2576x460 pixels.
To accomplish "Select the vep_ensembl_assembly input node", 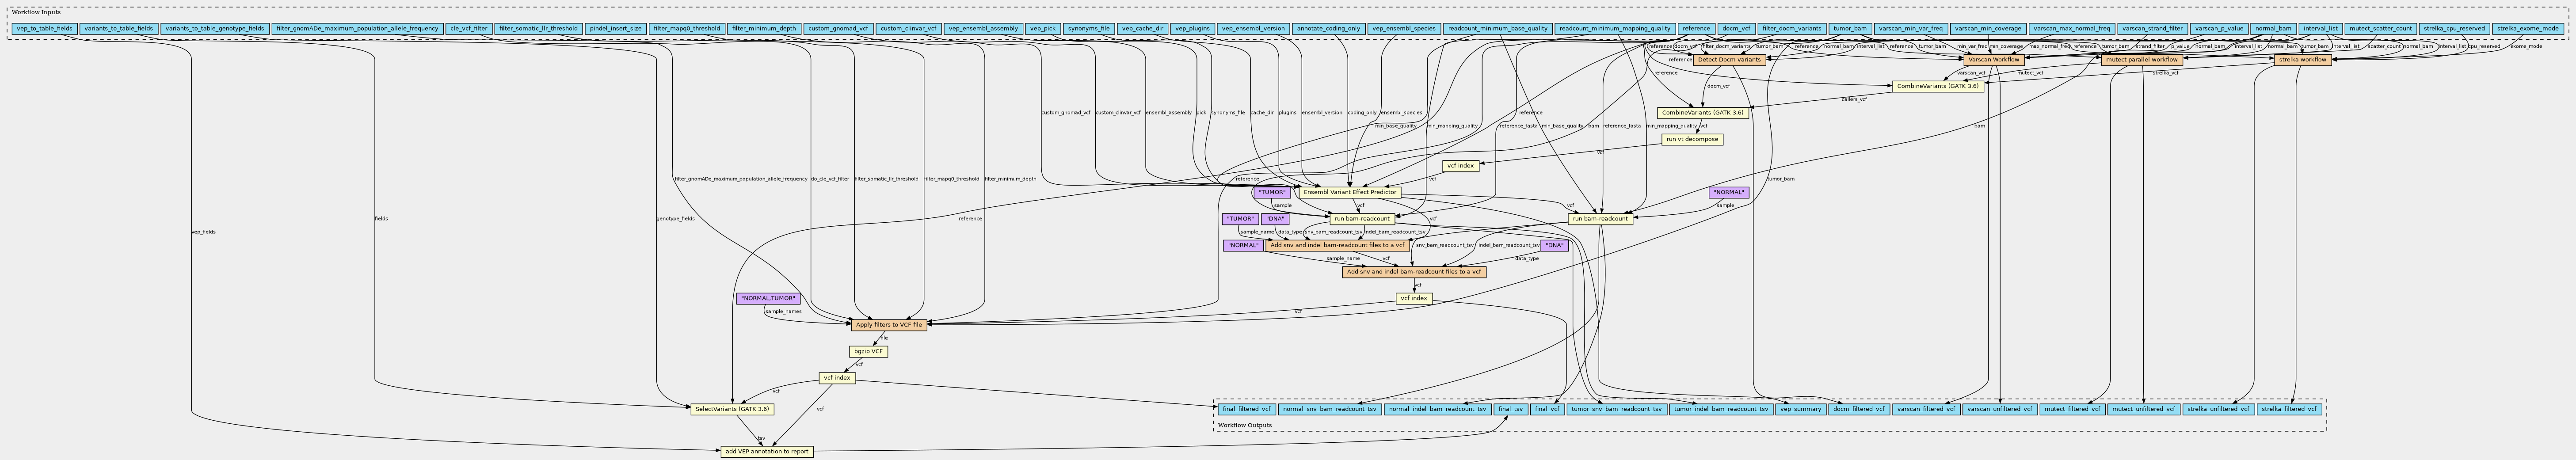I will coord(983,29).
